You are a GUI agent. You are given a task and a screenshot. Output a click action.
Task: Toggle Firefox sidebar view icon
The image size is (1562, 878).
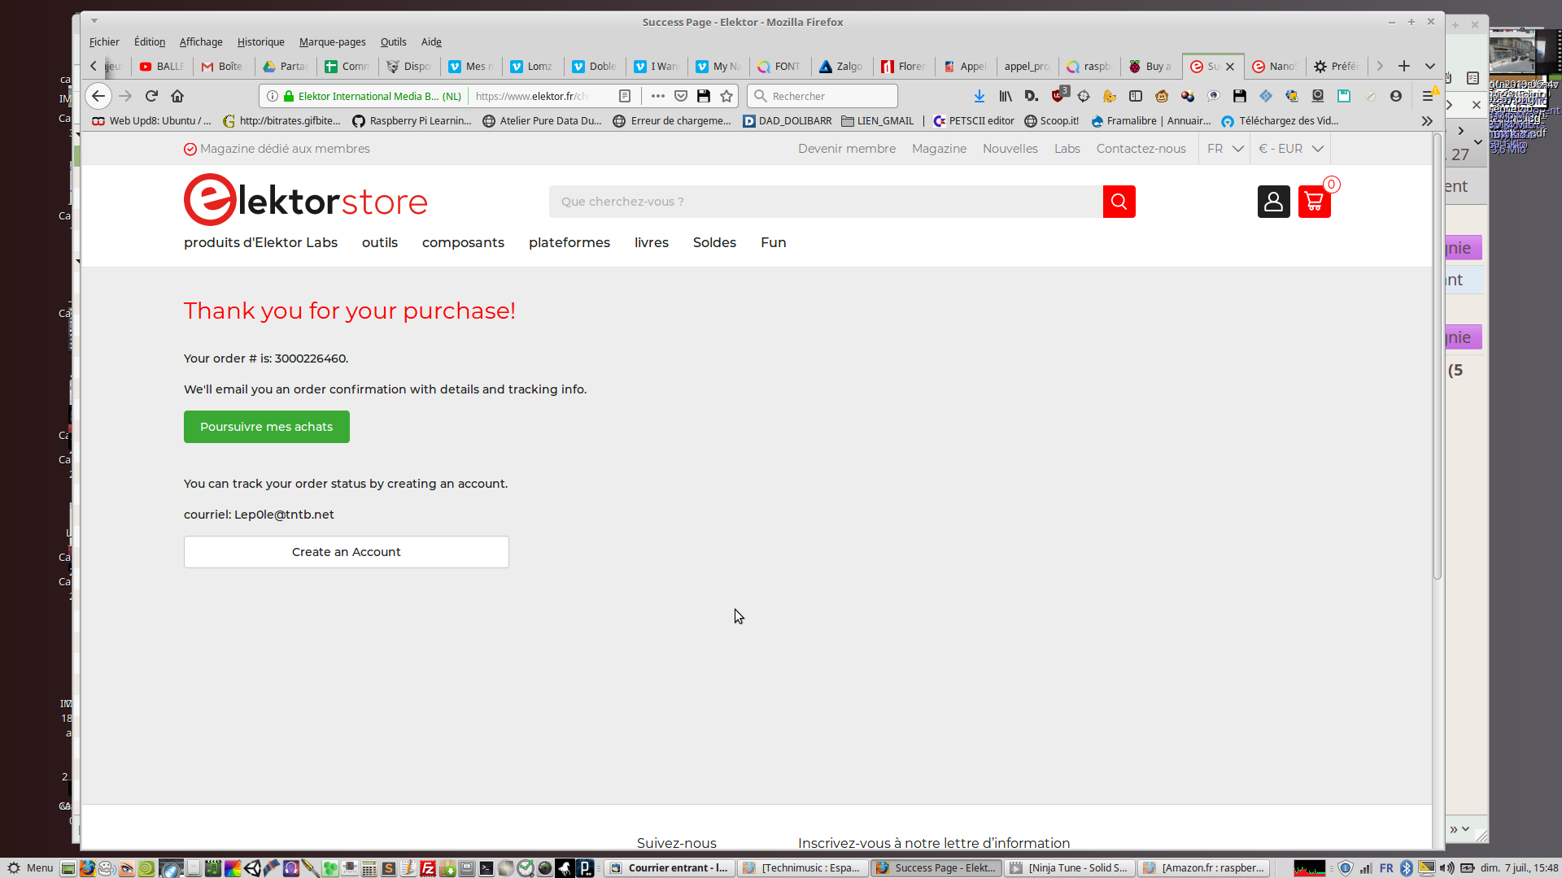pyautogui.click(x=1136, y=96)
